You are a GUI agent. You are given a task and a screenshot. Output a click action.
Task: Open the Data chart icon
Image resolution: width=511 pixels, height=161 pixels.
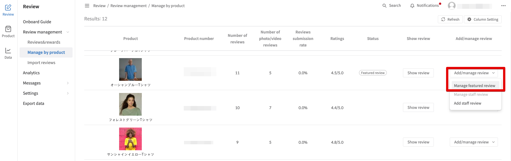(8, 51)
